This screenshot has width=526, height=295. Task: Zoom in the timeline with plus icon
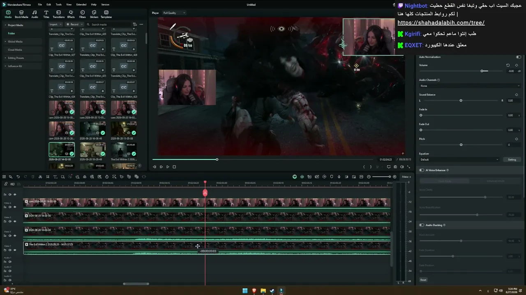click(x=394, y=177)
